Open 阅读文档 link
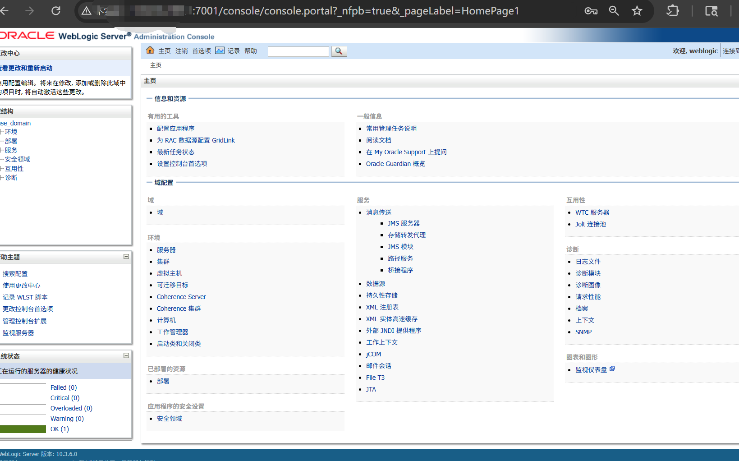 tap(379, 140)
